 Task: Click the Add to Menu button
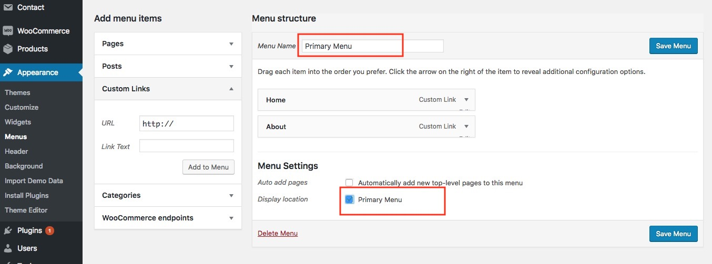pyautogui.click(x=208, y=167)
